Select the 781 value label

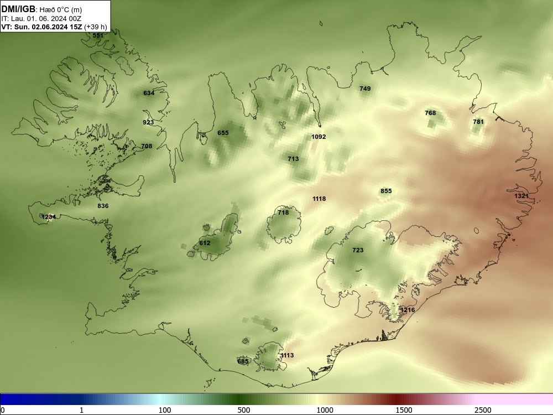point(478,122)
